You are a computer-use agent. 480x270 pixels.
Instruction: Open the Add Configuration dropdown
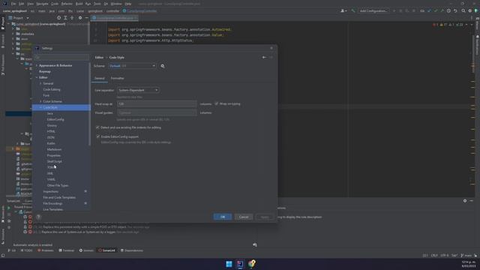pos(373,10)
